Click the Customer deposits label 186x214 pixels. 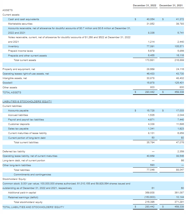(x=19, y=124)
